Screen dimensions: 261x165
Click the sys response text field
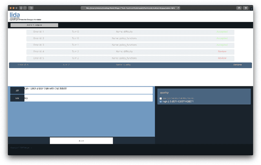pos(88,98)
